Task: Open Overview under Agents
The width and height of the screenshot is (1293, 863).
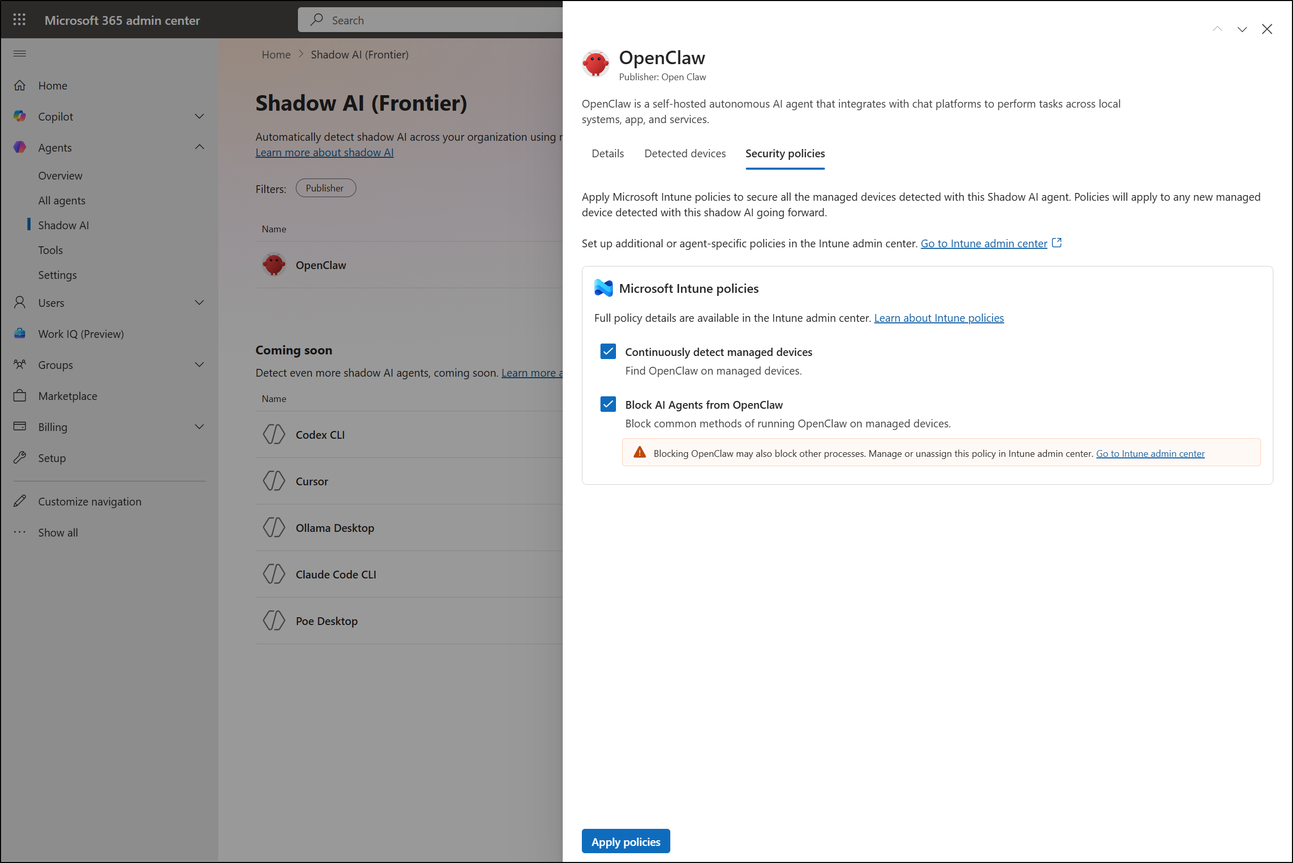Action: click(x=60, y=175)
